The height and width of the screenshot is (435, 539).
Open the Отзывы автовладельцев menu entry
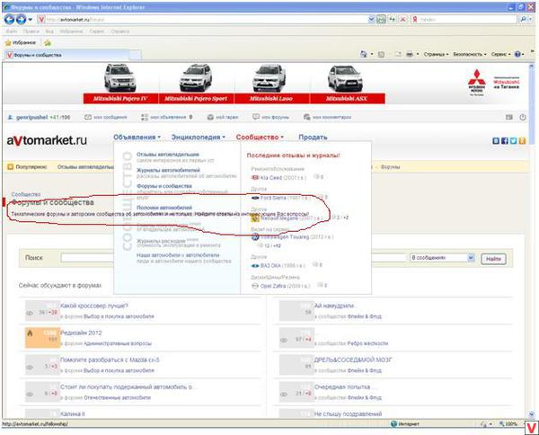point(168,155)
